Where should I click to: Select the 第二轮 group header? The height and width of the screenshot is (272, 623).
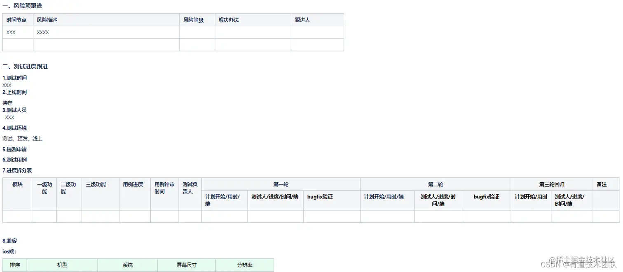click(x=436, y=184)
